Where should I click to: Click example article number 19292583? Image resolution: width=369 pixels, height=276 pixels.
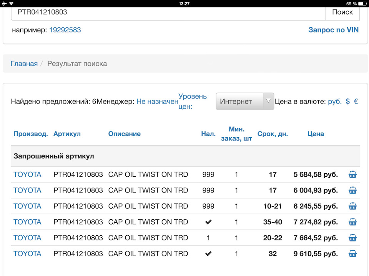coord(65,30)
